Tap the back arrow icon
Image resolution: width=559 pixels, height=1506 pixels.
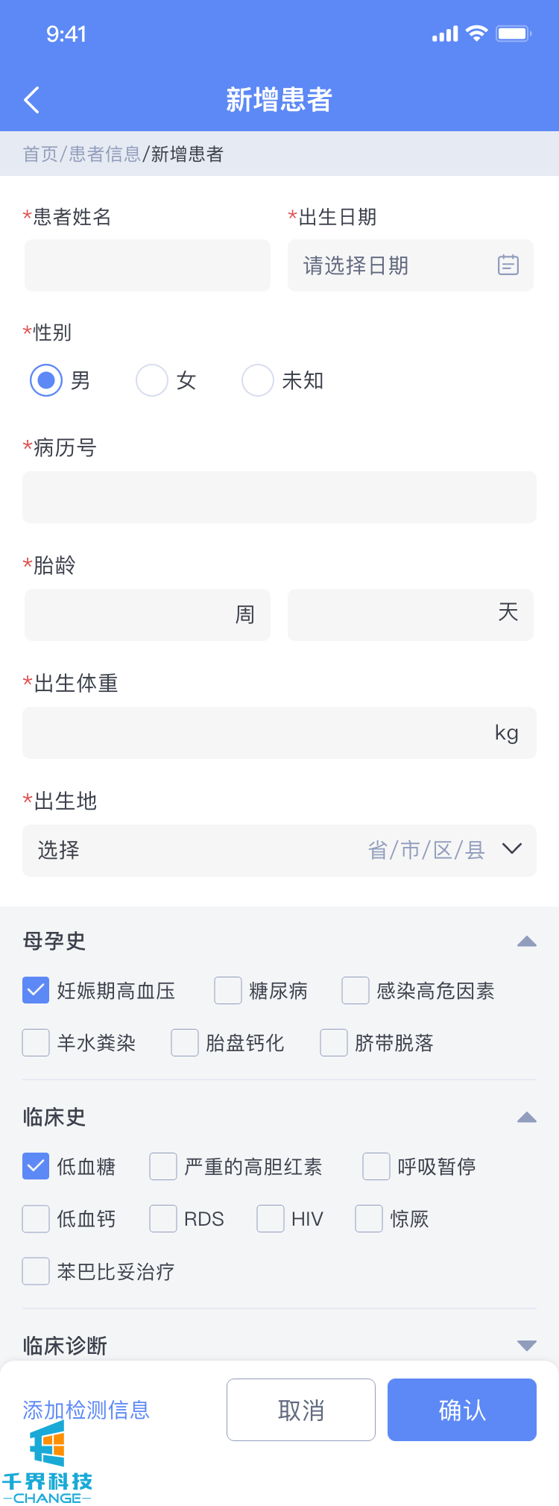[31, 100]
